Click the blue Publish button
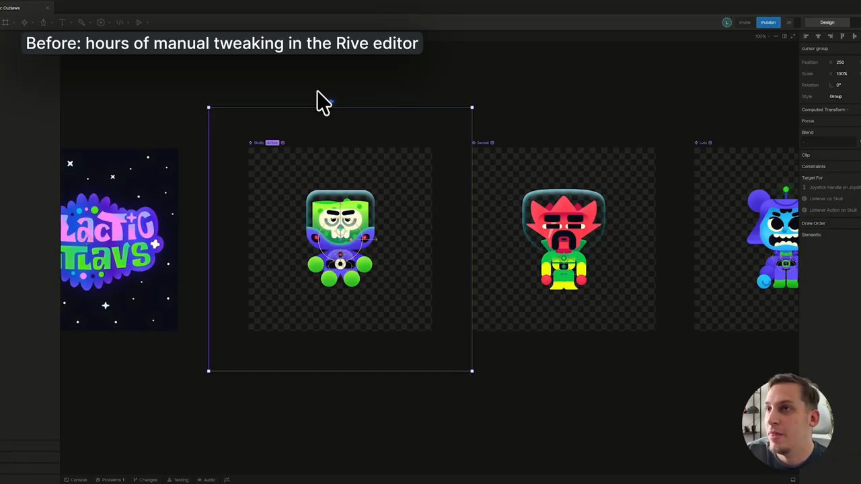The image size is (861, 484). (x=768, y=22)
